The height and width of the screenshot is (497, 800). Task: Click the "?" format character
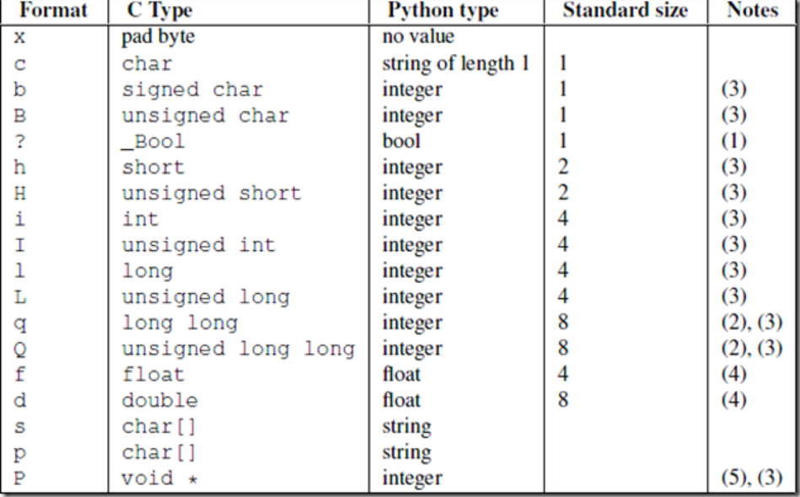click(22, 141)
